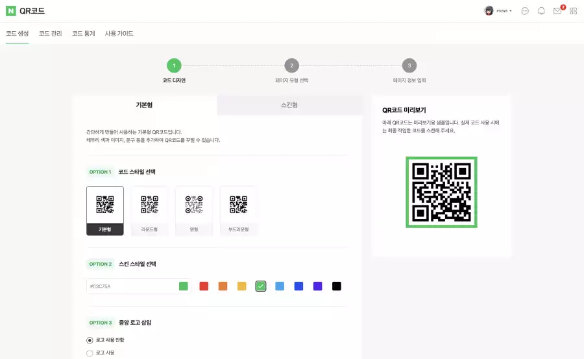Click the OPTION 2 label
The width and height of the screenshot is (584, 359).
coord(101,264)
